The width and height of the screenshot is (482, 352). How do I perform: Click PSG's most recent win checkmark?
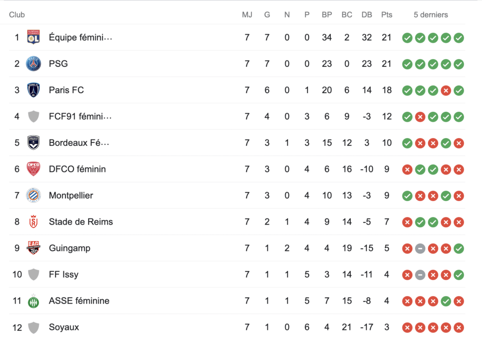(458, 64)
